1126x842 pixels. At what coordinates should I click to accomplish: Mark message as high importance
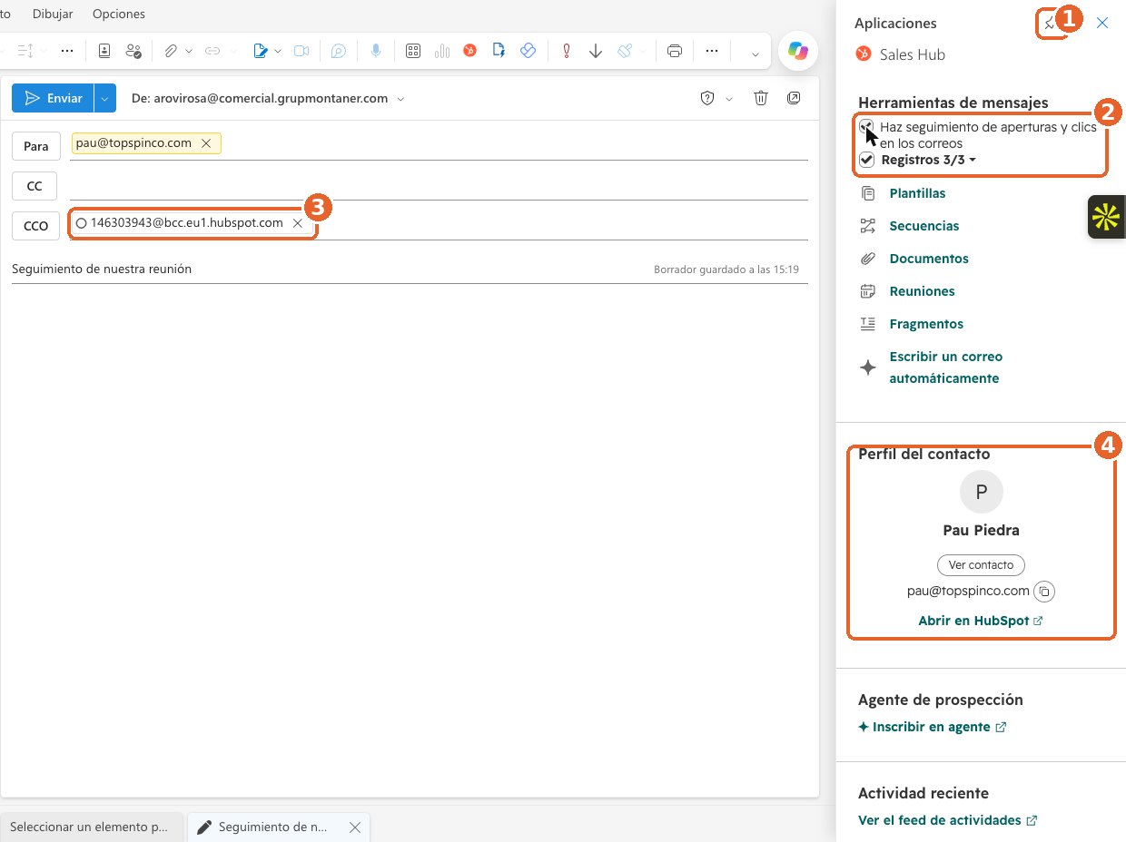[567, 51]
